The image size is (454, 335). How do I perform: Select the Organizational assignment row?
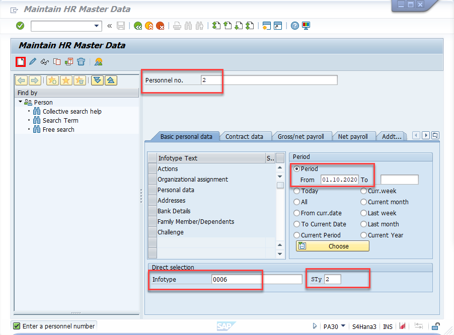point(211,180)
